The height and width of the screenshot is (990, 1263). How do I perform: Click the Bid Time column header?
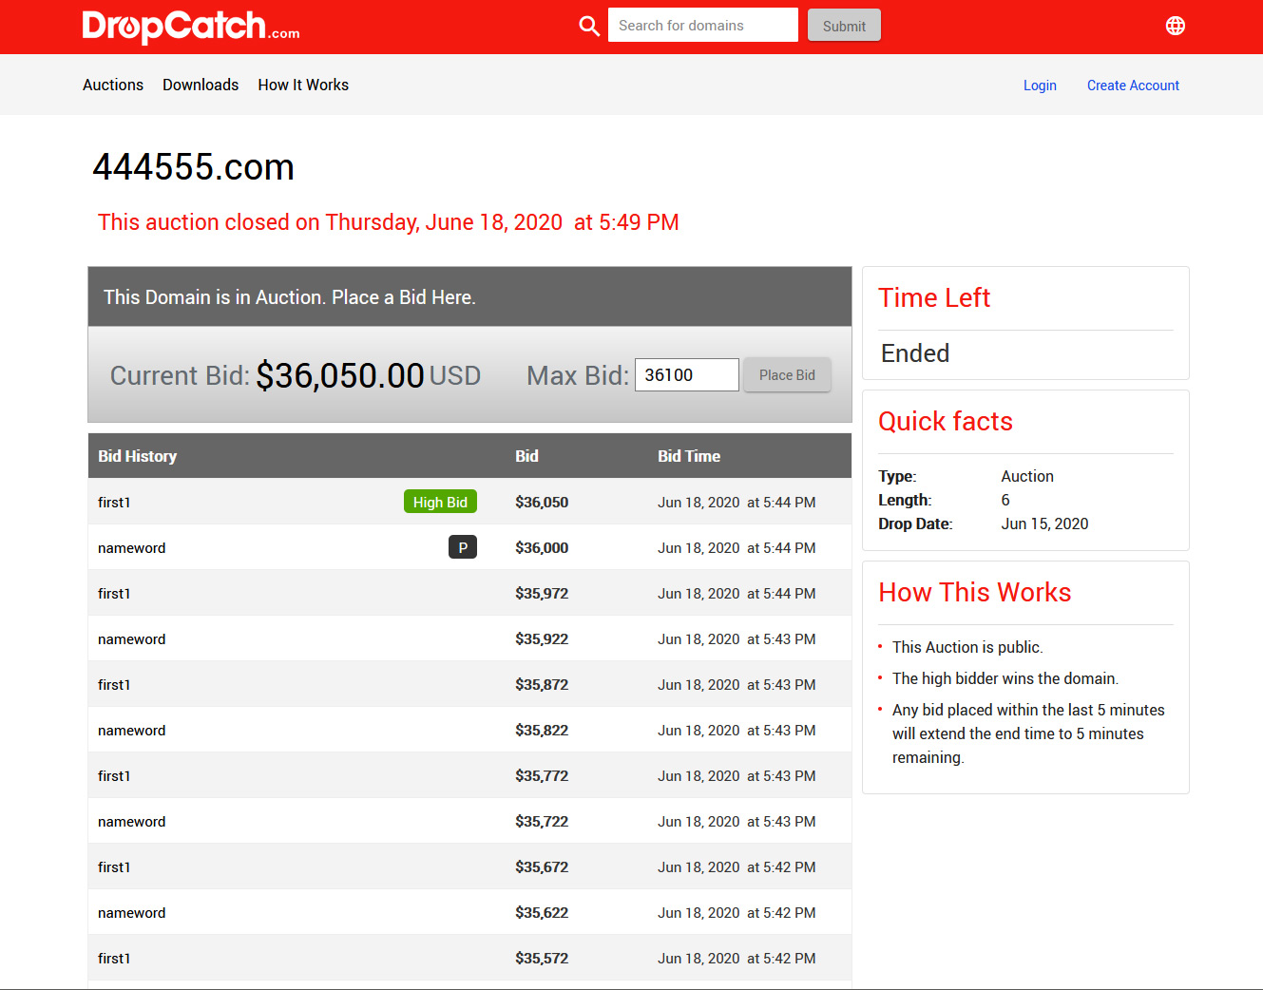coord(689,456)
